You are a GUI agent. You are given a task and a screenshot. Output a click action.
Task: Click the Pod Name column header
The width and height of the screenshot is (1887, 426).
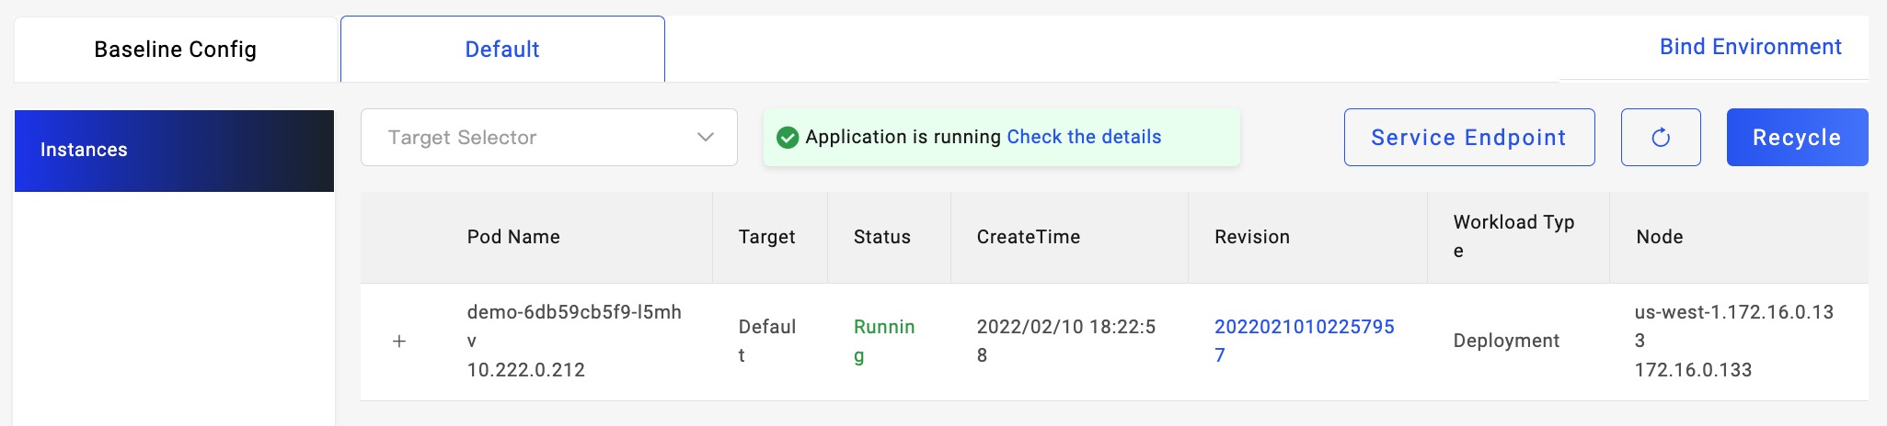(x=513, y=237)
